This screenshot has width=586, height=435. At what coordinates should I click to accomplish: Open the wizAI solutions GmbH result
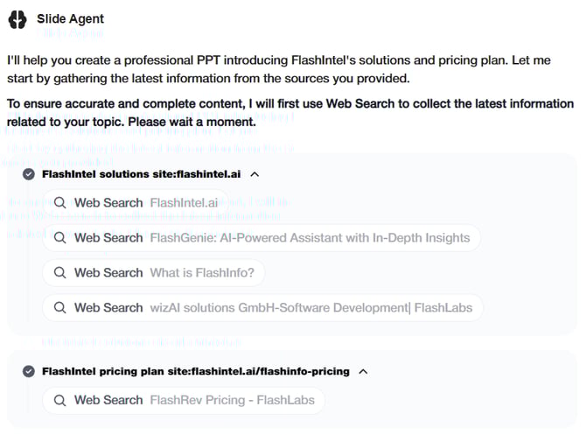coord(310,308)
